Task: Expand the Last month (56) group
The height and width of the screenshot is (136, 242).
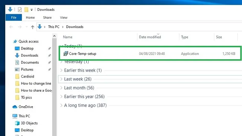Action: click(61, 88)
